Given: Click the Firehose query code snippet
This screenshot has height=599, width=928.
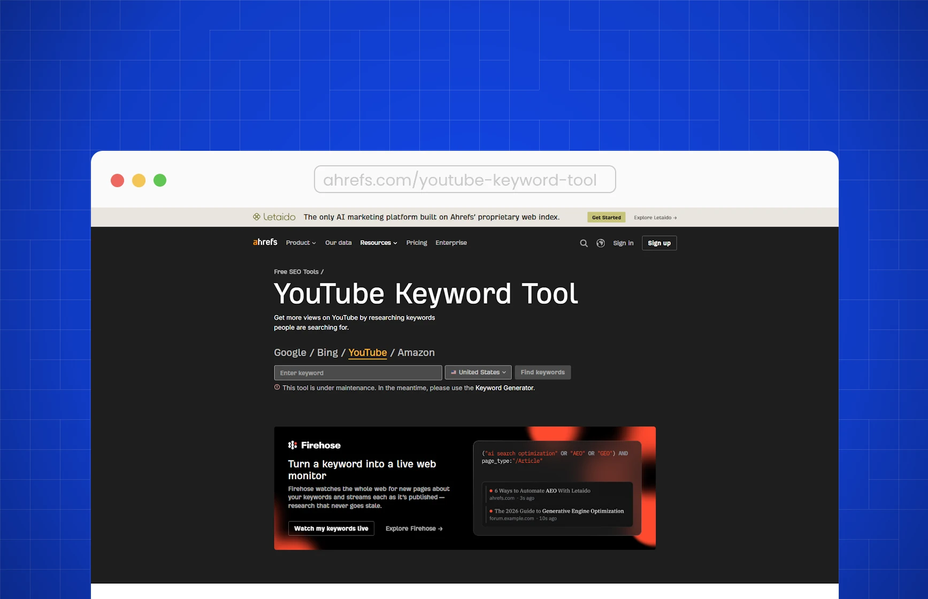Looking at the screenshot, I should coord(555,457).
